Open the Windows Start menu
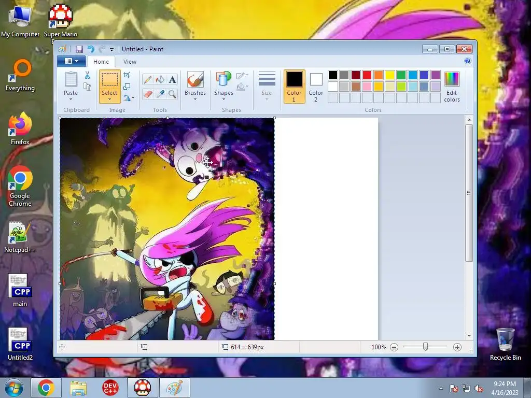531x398 pixels. tap(13, 388)
